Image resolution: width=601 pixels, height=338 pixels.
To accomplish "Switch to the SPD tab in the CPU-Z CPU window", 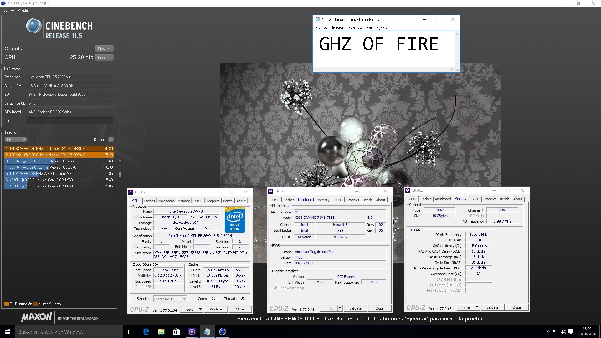I will [198, 201].
